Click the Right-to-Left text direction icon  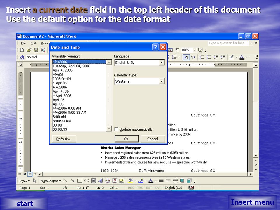193,57
